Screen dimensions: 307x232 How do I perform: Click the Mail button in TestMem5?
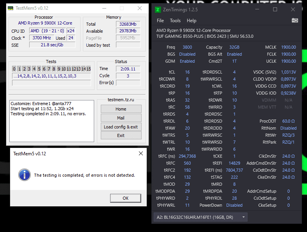coord(121,118)
